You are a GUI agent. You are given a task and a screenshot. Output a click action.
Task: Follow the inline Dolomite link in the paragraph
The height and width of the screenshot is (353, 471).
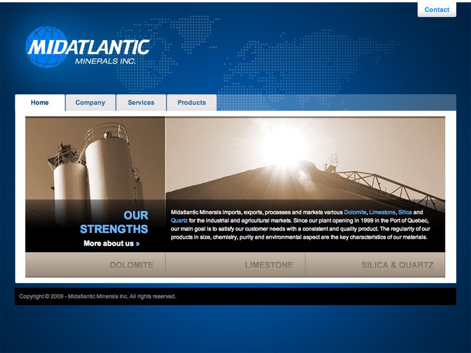pyautogui.click(x=355, y=212)
